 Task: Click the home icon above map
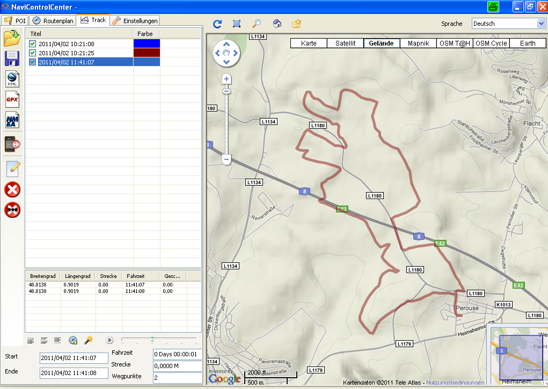(277, 24)
